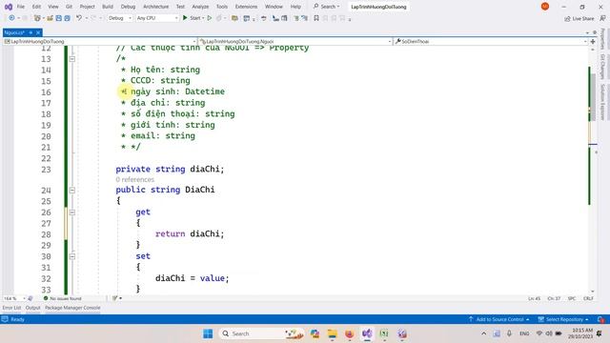Collapse the set accessor at line 30
The image size is (610, 343).
point(72,256)
